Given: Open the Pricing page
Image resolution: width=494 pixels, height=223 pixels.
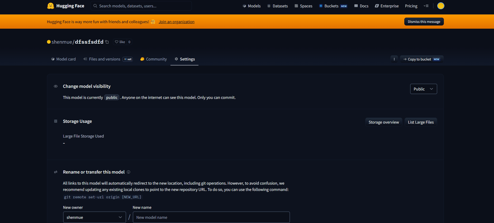Looking at the screenshot, I should coord(411,6).
